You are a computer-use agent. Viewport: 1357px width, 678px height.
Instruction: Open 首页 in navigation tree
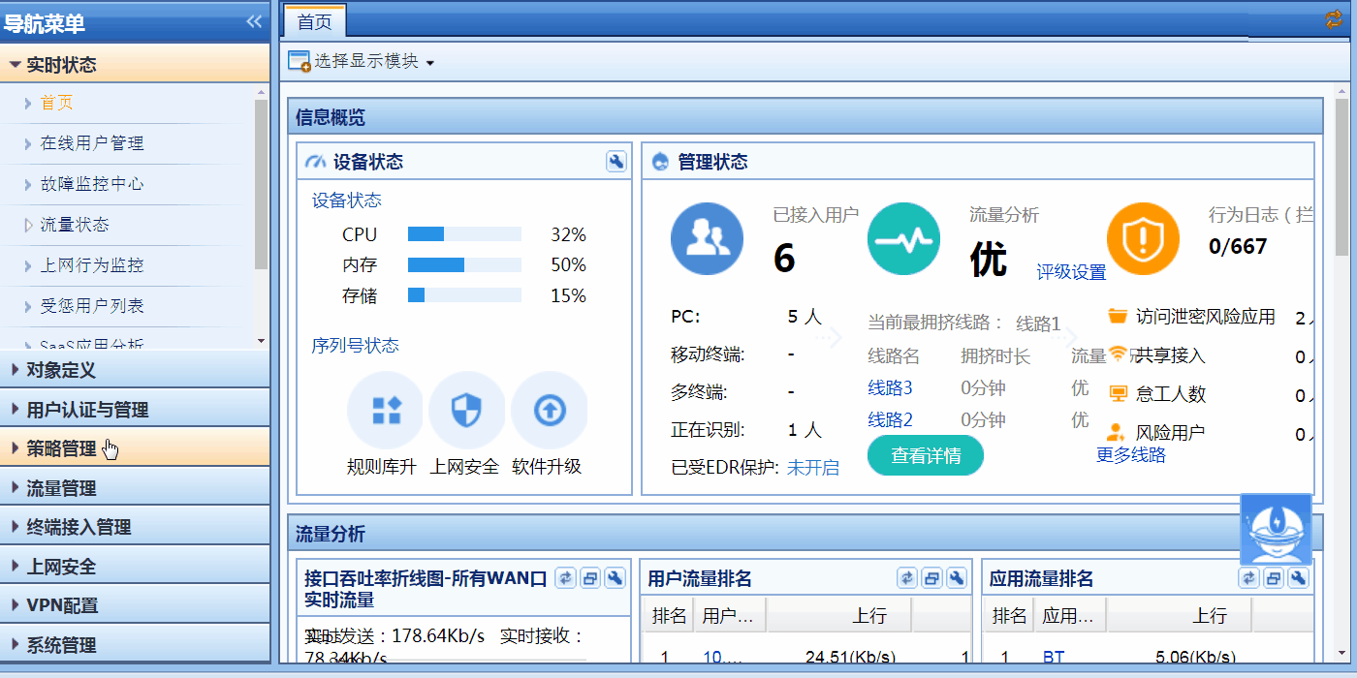click(x=56, y=103)
